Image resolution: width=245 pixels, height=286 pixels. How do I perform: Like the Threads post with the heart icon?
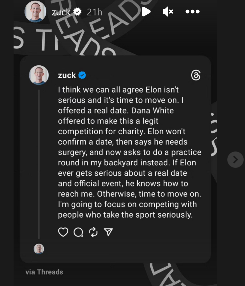[63, 232]
